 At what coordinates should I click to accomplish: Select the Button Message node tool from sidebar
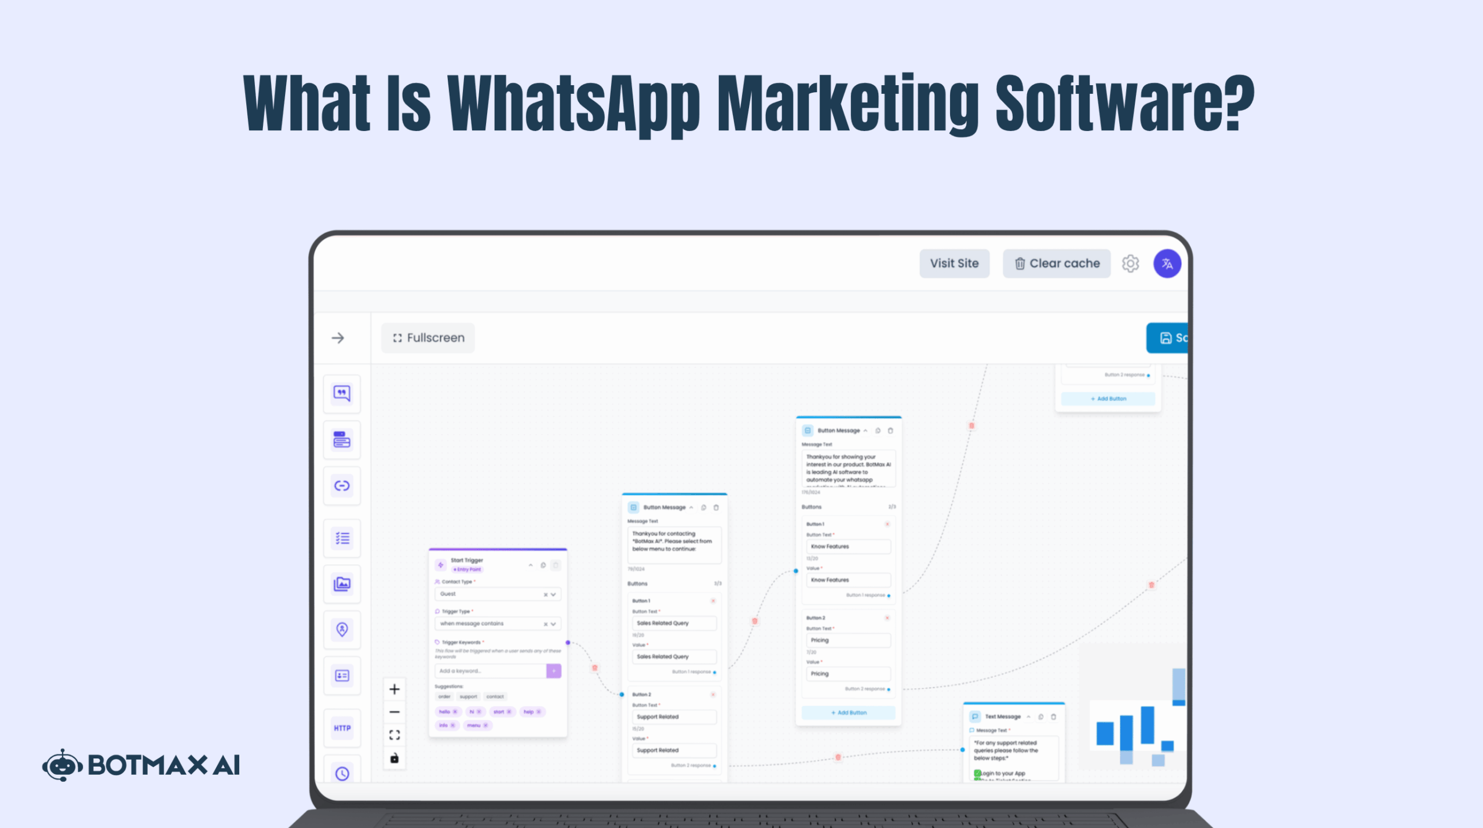[342, 440]
